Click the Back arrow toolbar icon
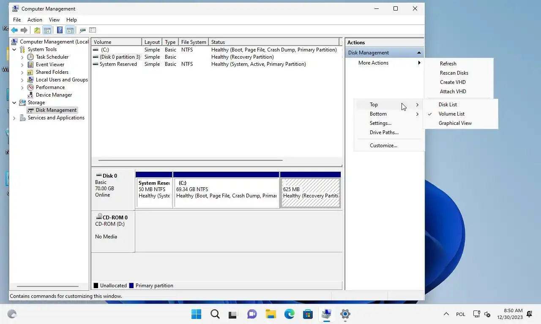 coord(14,30)
